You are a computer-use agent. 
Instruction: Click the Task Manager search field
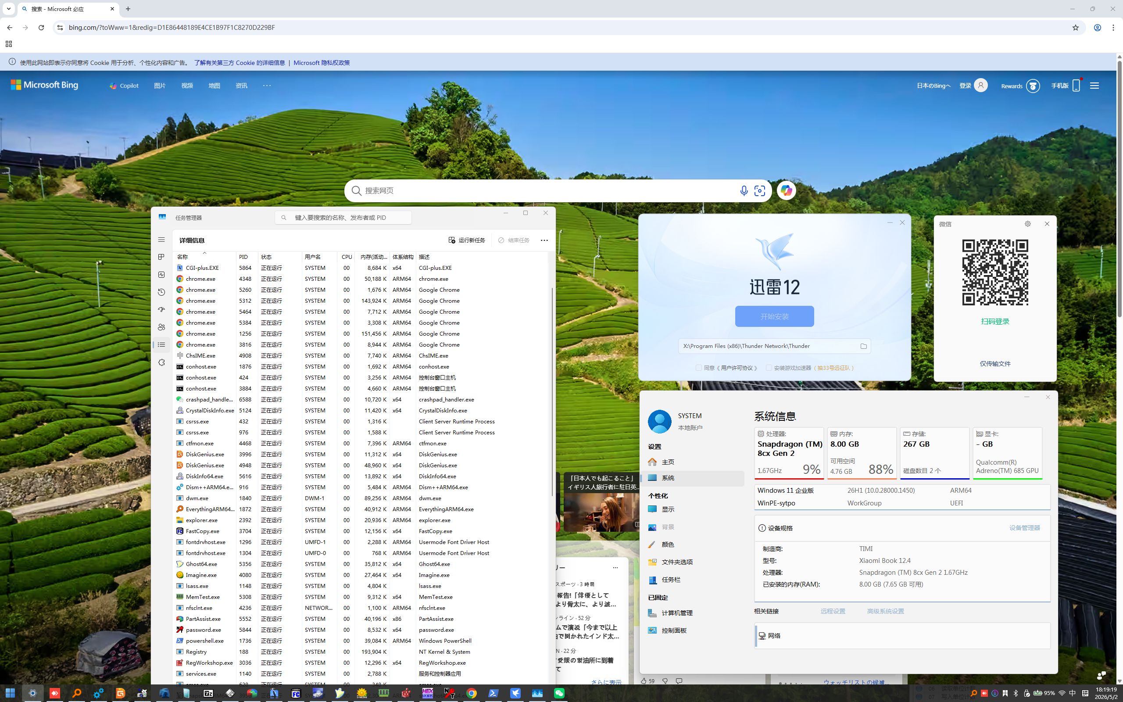343,218
